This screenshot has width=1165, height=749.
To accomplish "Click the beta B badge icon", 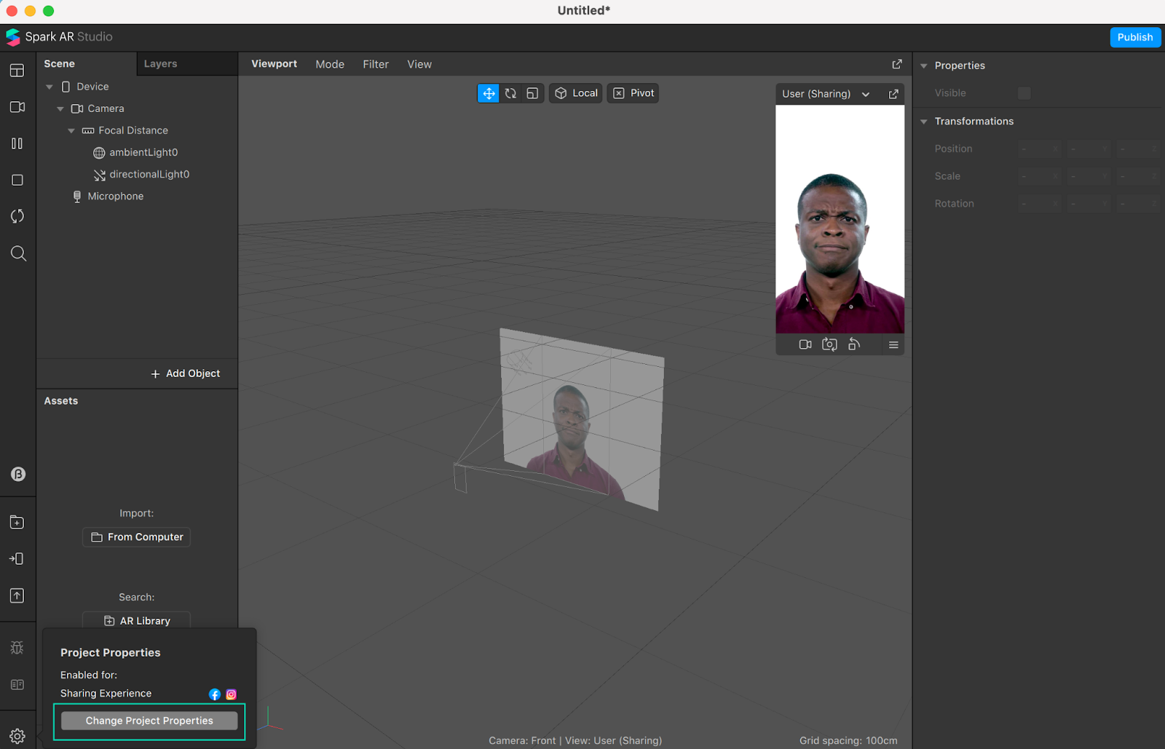I will coord(18,475).
